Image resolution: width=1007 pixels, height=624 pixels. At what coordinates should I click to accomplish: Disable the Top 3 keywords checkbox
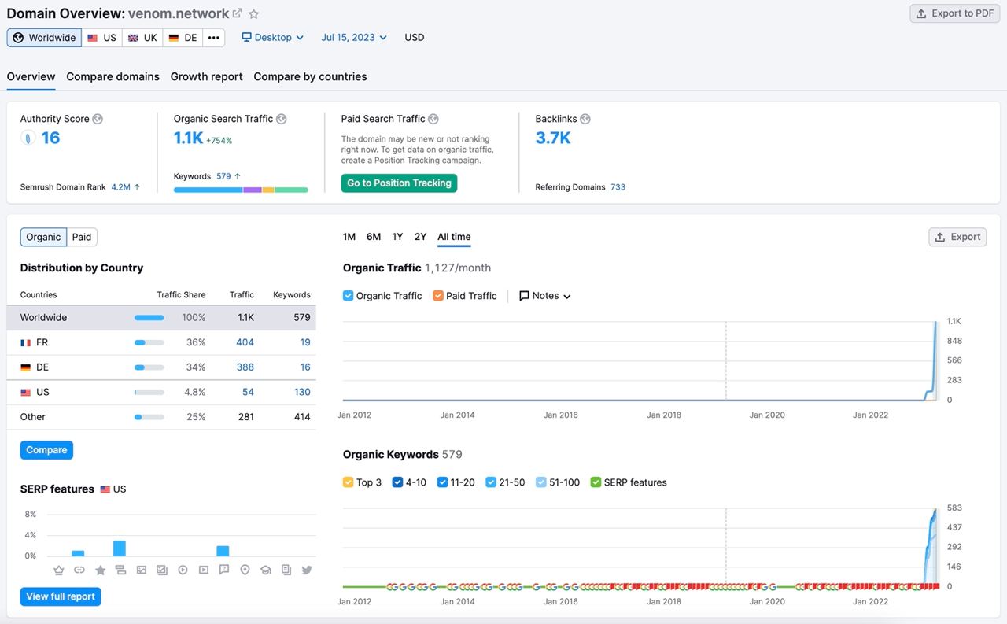click(349, 482)
